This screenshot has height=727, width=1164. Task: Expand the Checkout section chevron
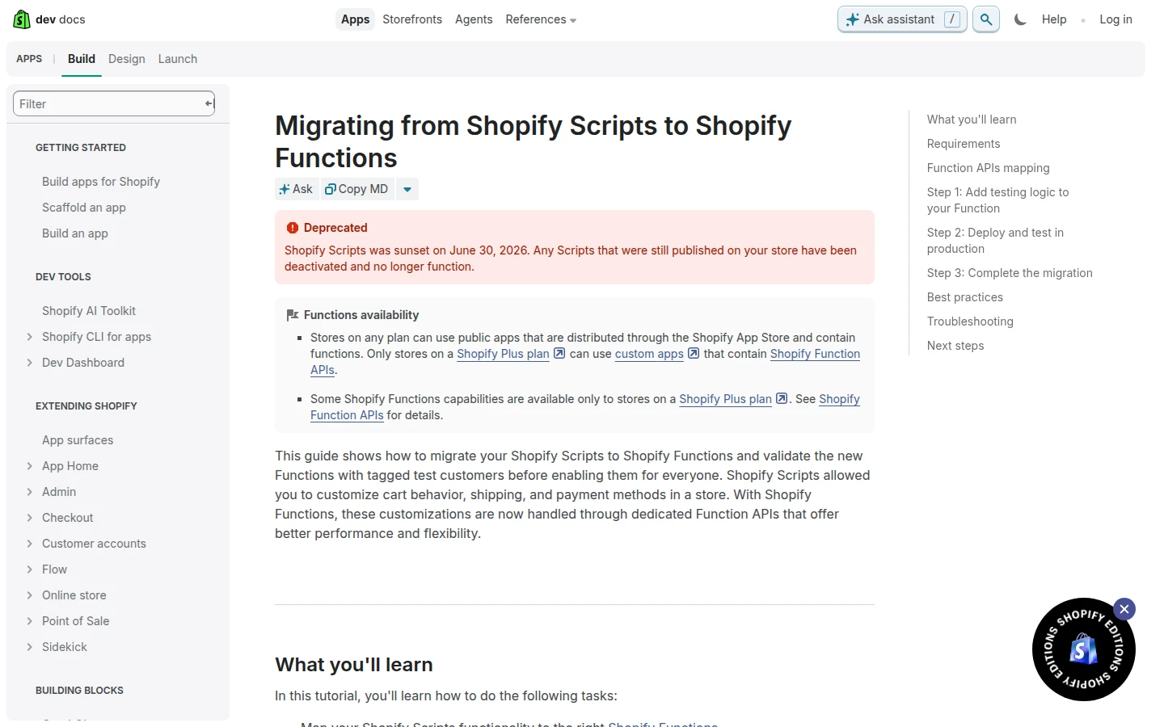tap(30, 518)
